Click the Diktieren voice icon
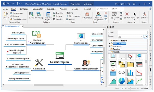This screenshot has height=92, width=154. [144, 14]
